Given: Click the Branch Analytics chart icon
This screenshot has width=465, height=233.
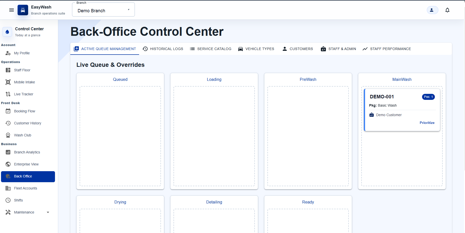Looking at the screenshot, I should [8, 152].
